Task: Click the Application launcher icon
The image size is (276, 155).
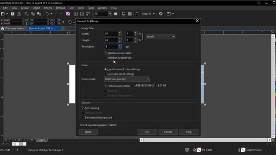Action: 169,14
